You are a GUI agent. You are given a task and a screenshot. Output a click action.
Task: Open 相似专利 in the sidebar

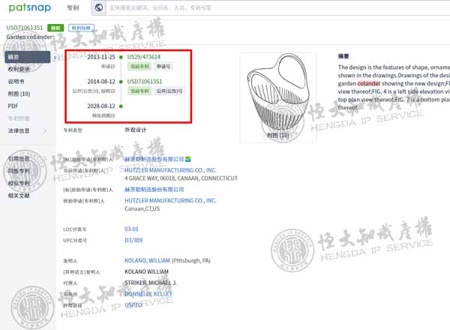19,183
